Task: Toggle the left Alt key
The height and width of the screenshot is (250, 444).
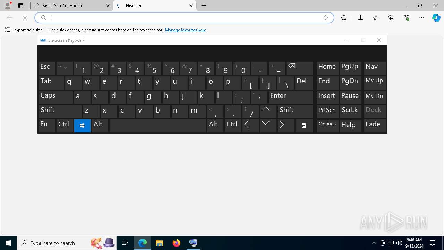Action: coord(100,126)
